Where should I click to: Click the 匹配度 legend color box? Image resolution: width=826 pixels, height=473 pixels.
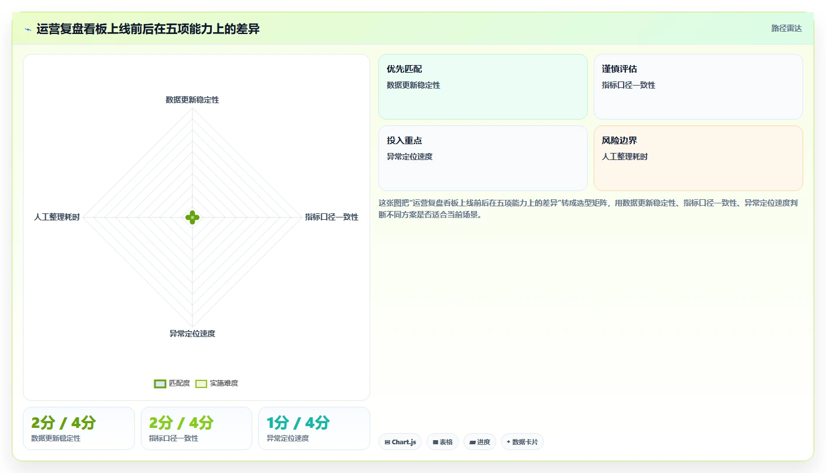pos(160,383)
